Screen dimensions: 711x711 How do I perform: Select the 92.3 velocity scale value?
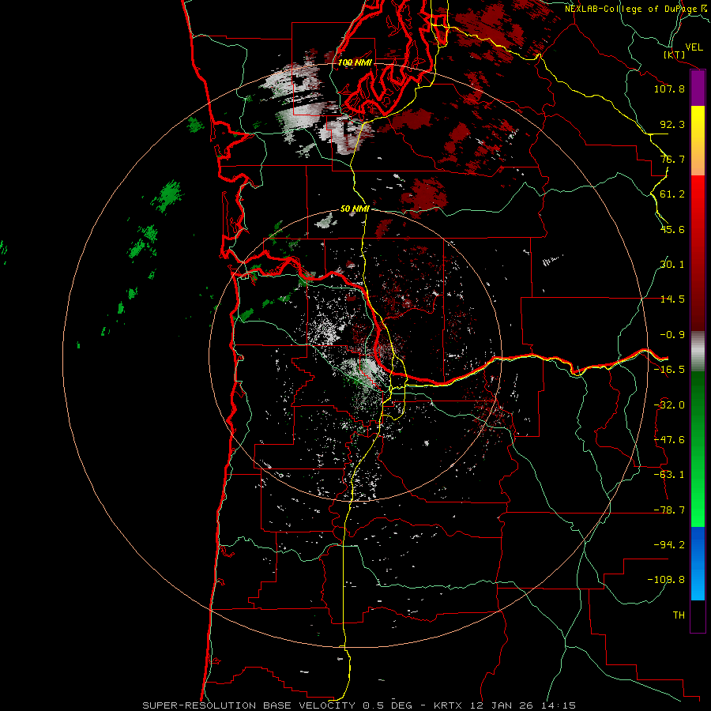tap(672, 124)
